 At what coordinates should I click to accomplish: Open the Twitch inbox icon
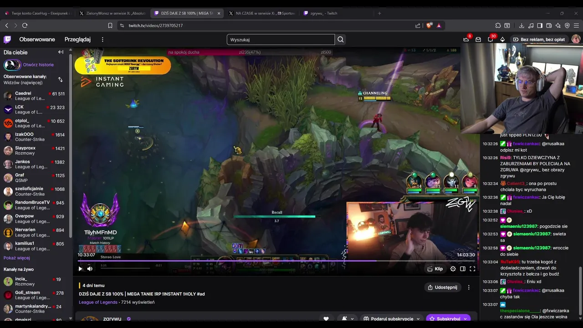(478, 40)
